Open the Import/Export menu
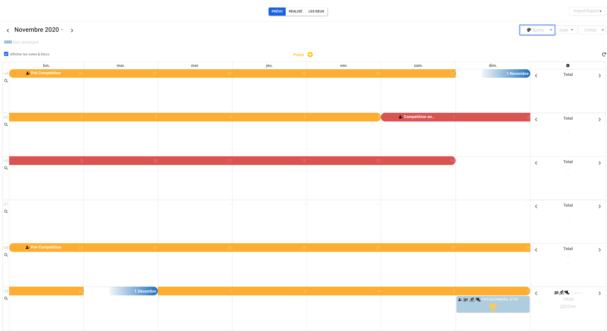The width and height of the screenshot is (607, 331). (x=587, y=11)
